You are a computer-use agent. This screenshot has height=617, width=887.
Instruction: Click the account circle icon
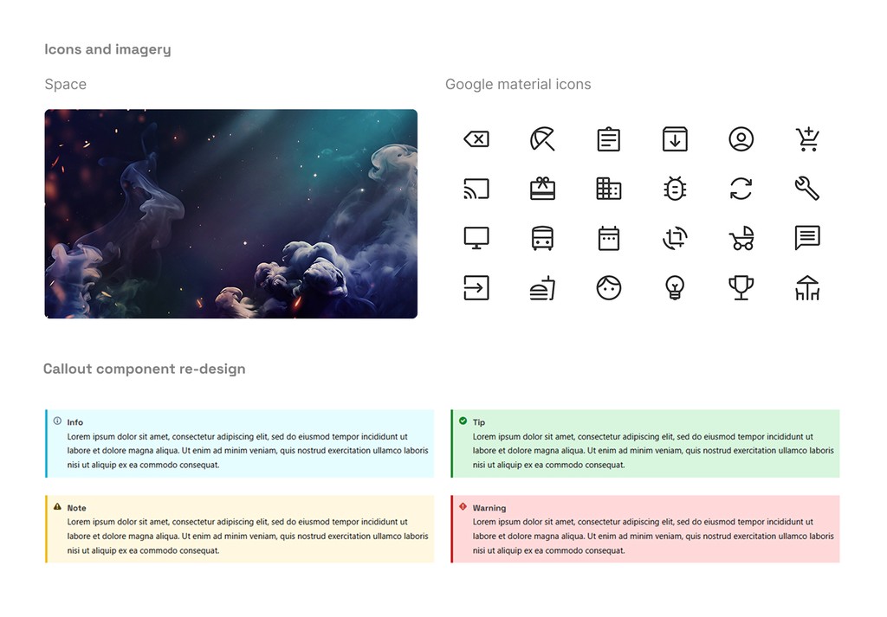[x=741, y=139]
